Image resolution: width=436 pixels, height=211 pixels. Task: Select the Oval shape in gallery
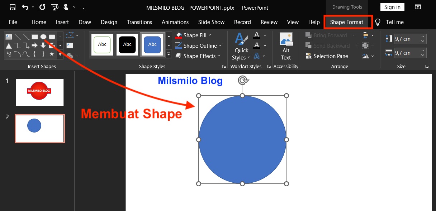coord(43,37)
